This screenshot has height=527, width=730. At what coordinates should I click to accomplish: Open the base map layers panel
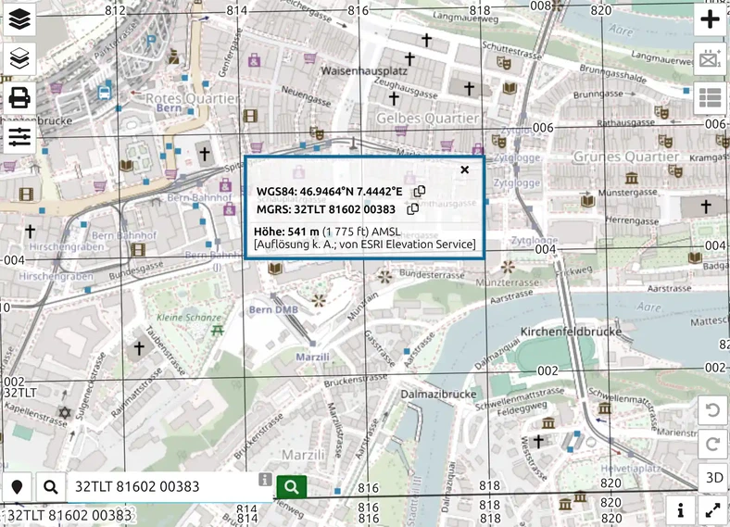(x=19, y=19)
